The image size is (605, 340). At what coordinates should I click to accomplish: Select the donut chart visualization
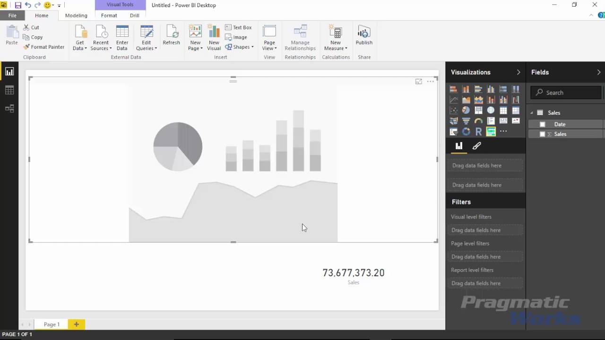466,132
